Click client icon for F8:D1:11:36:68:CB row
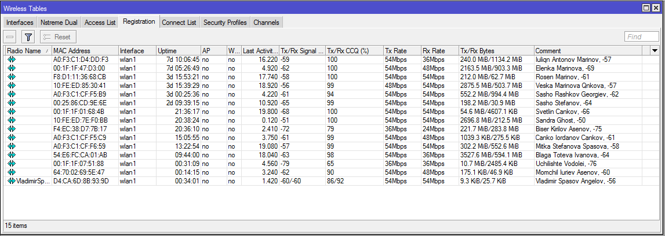Image resolution: width=665 pixels, height=236 pixels. point(11,76)
